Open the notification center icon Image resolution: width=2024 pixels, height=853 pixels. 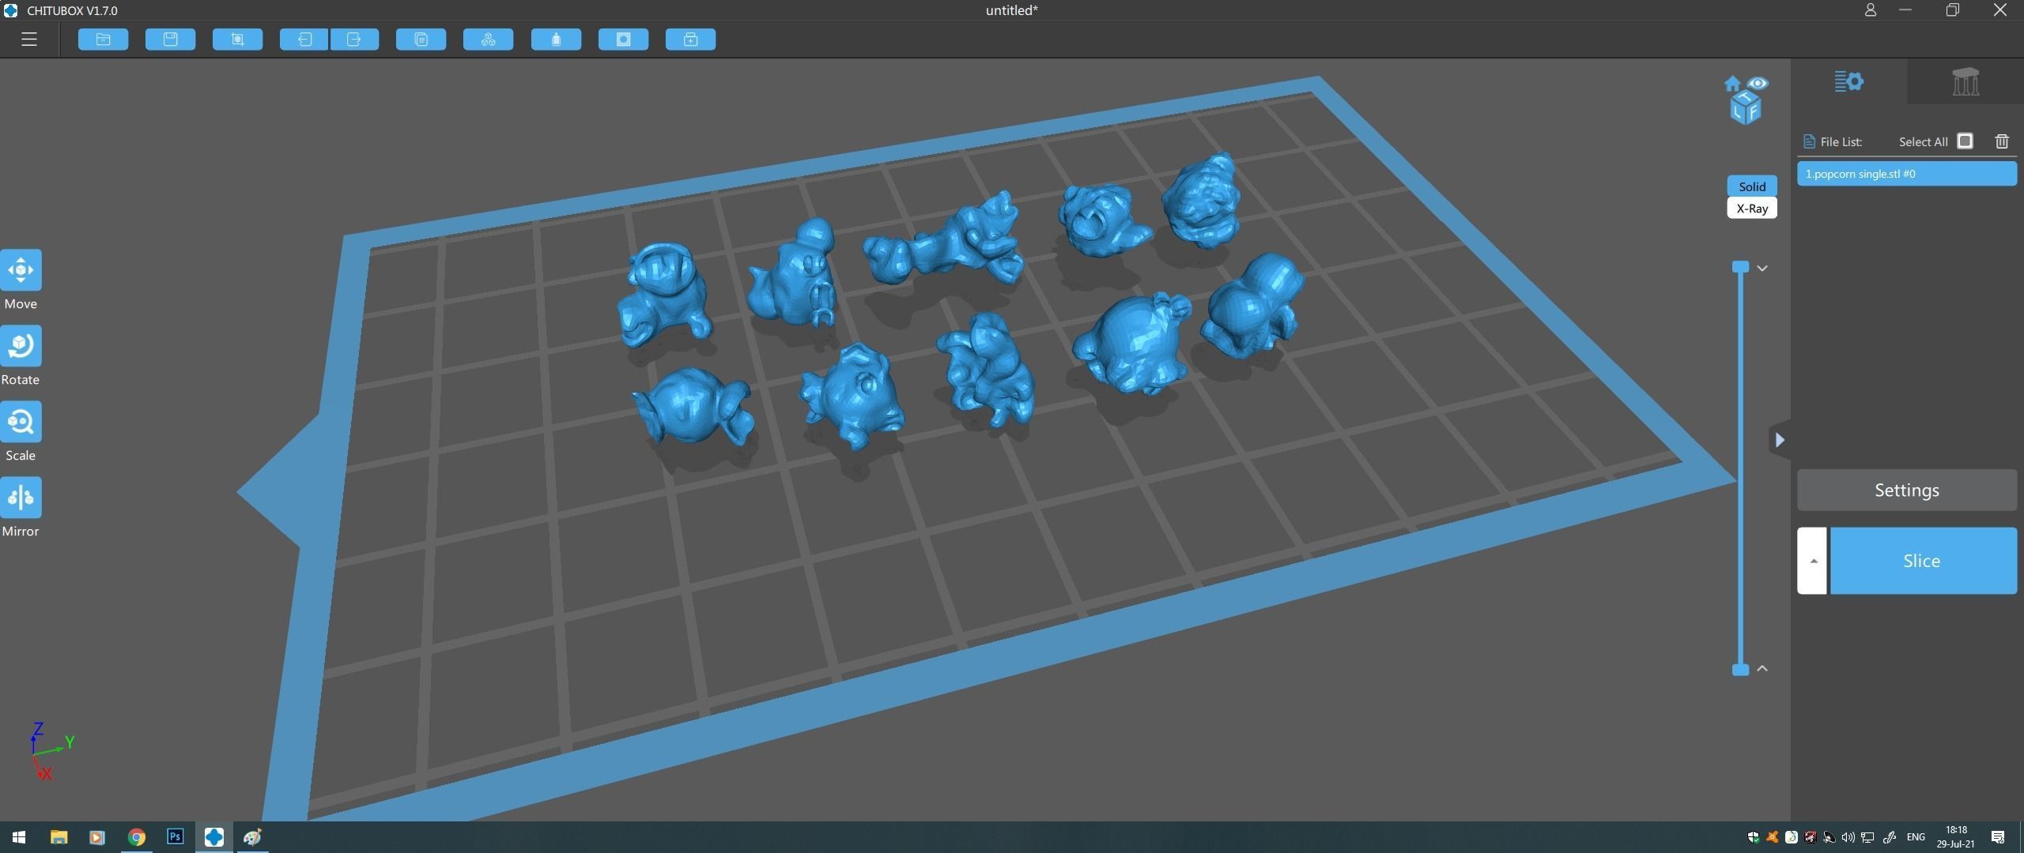(1998, 837)
